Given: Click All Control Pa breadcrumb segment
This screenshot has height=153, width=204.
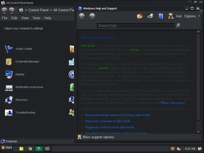Looking at the screenshot, I should pos(63,10).
